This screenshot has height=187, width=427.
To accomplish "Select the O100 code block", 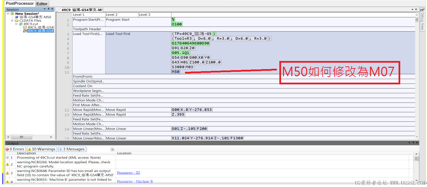I will 177,24.
